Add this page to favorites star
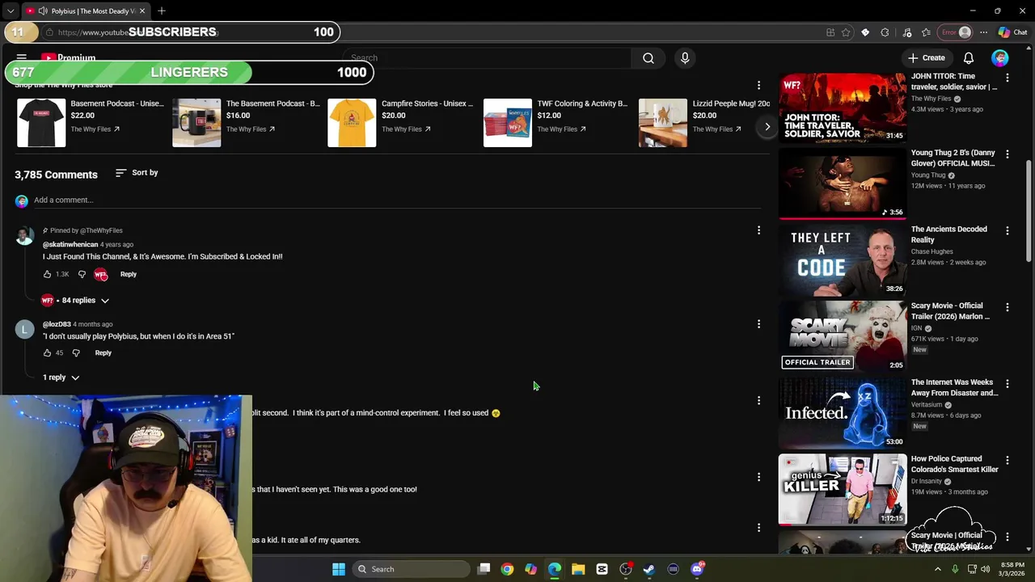This screenshot has width=1035, height=582. point(846,32)
